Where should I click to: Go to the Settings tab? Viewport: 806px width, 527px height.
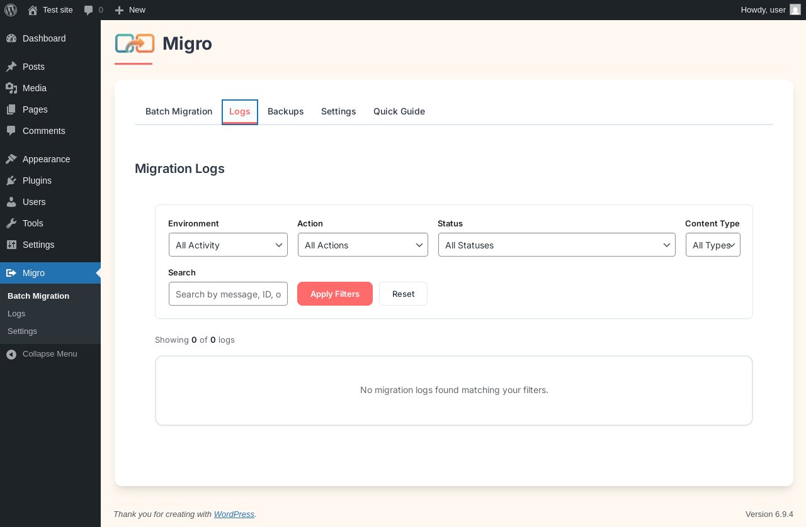pyautogui.click(x=339, y=111)
